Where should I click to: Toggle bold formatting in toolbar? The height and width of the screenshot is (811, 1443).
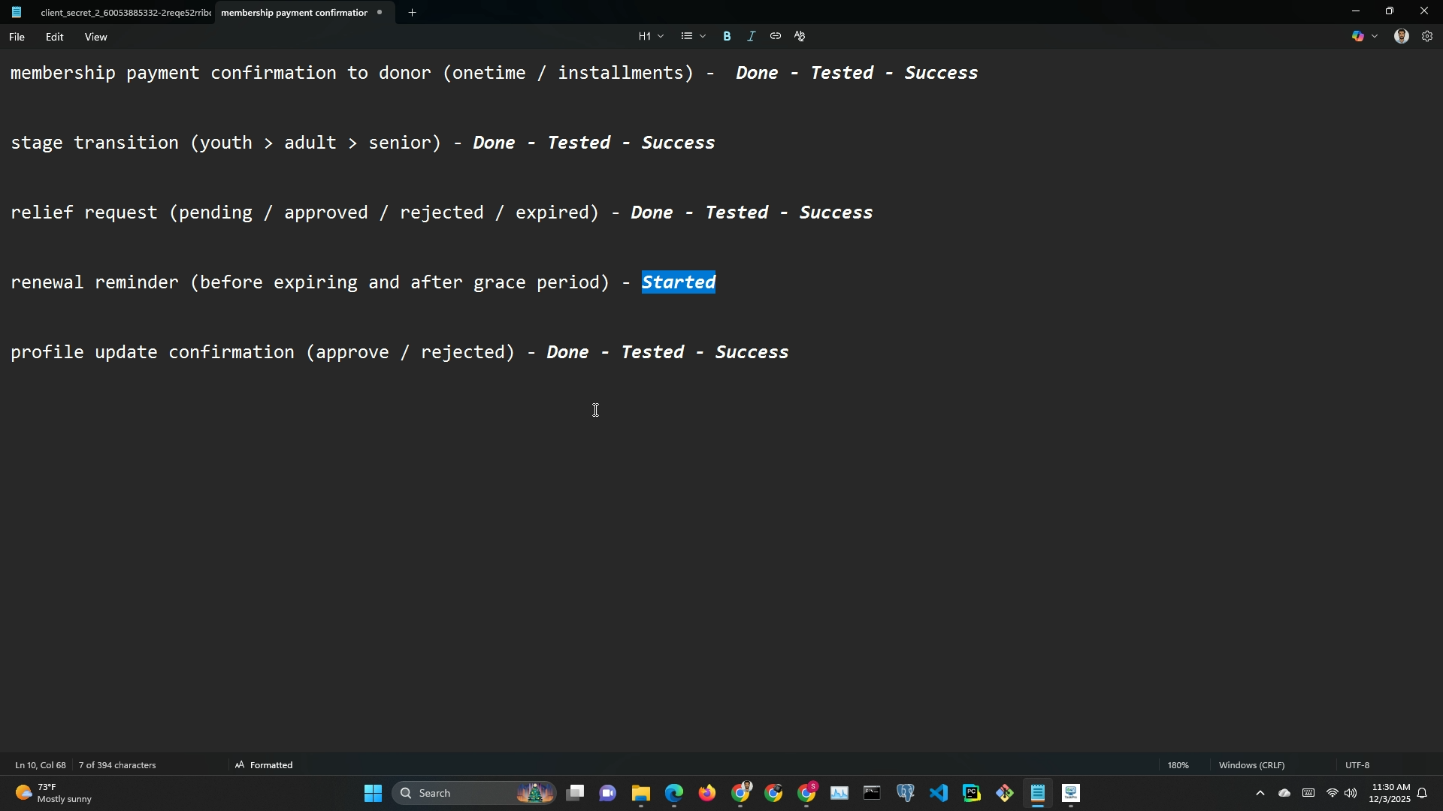[727, 36]
